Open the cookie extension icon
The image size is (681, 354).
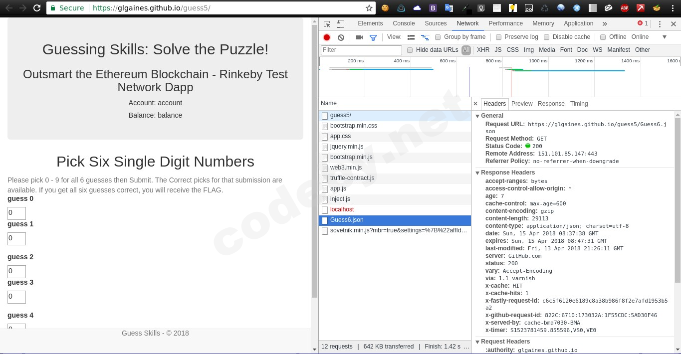click(385, 8)
